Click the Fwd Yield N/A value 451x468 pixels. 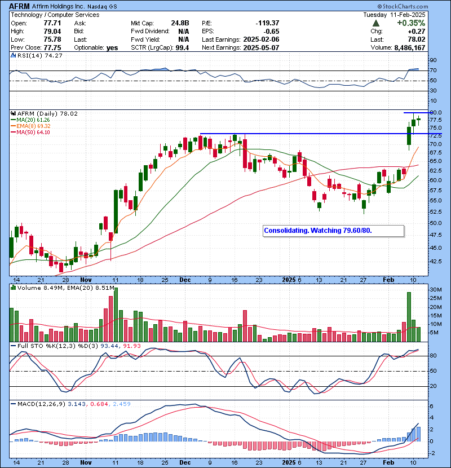184,39
